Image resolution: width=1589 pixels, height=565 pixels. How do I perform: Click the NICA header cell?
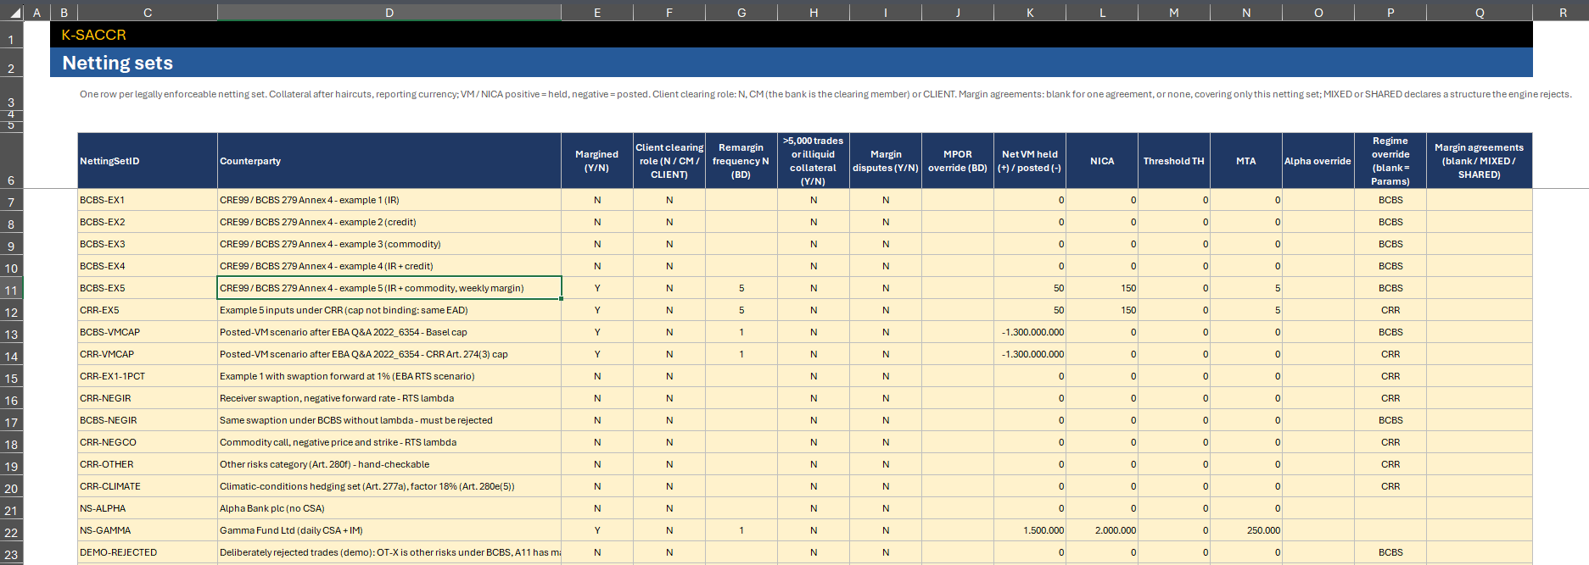click(x=1102, y=161)
